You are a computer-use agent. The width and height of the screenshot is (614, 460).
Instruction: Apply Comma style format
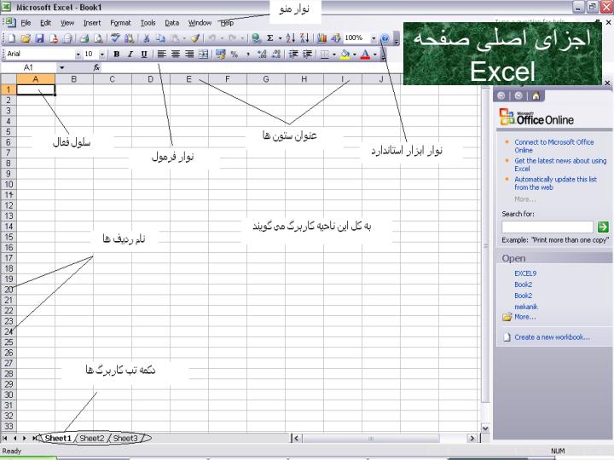pos(248,54)
